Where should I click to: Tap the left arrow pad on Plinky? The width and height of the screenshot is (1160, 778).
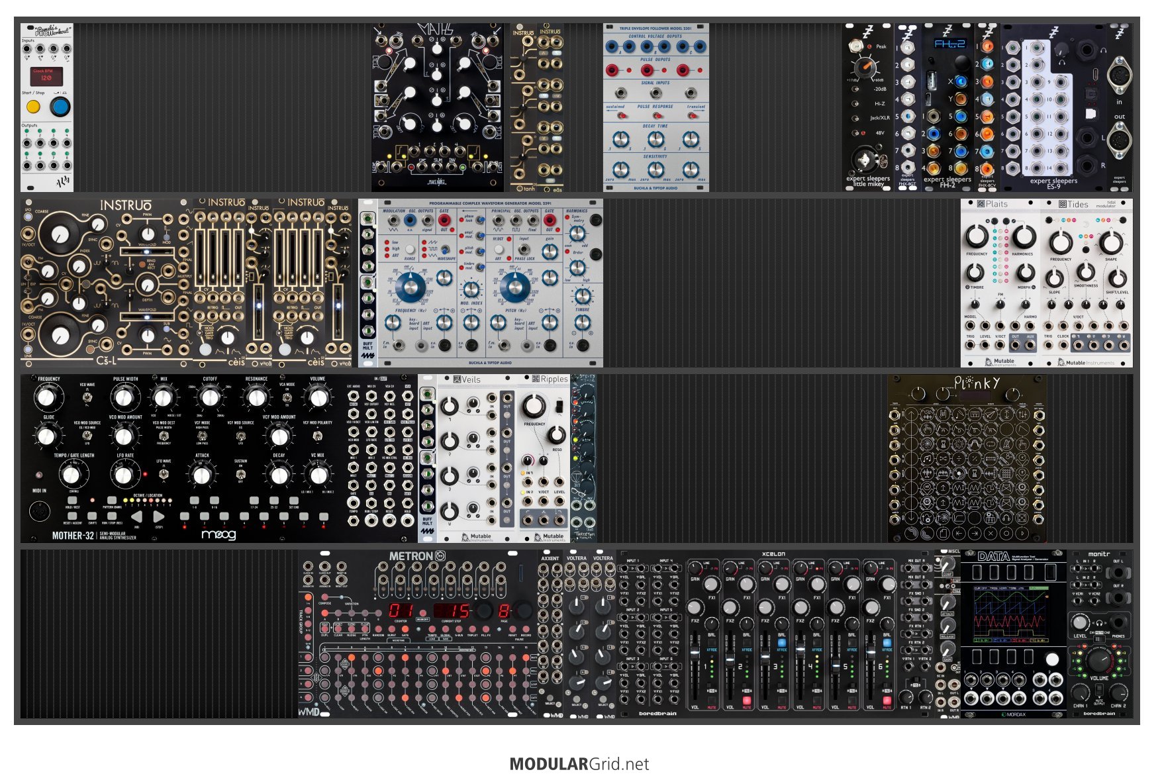tap(959, 532)
